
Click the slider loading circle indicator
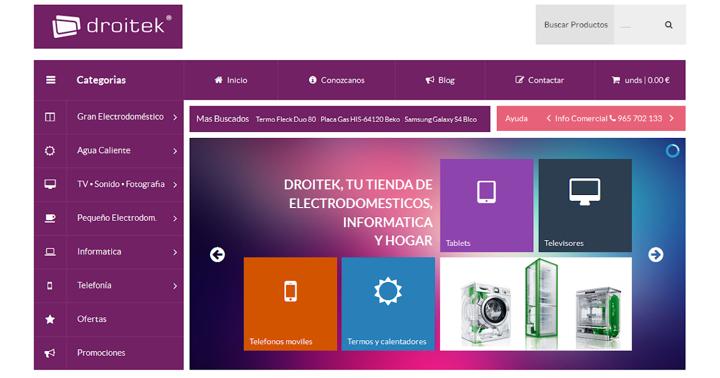point(673,151)
